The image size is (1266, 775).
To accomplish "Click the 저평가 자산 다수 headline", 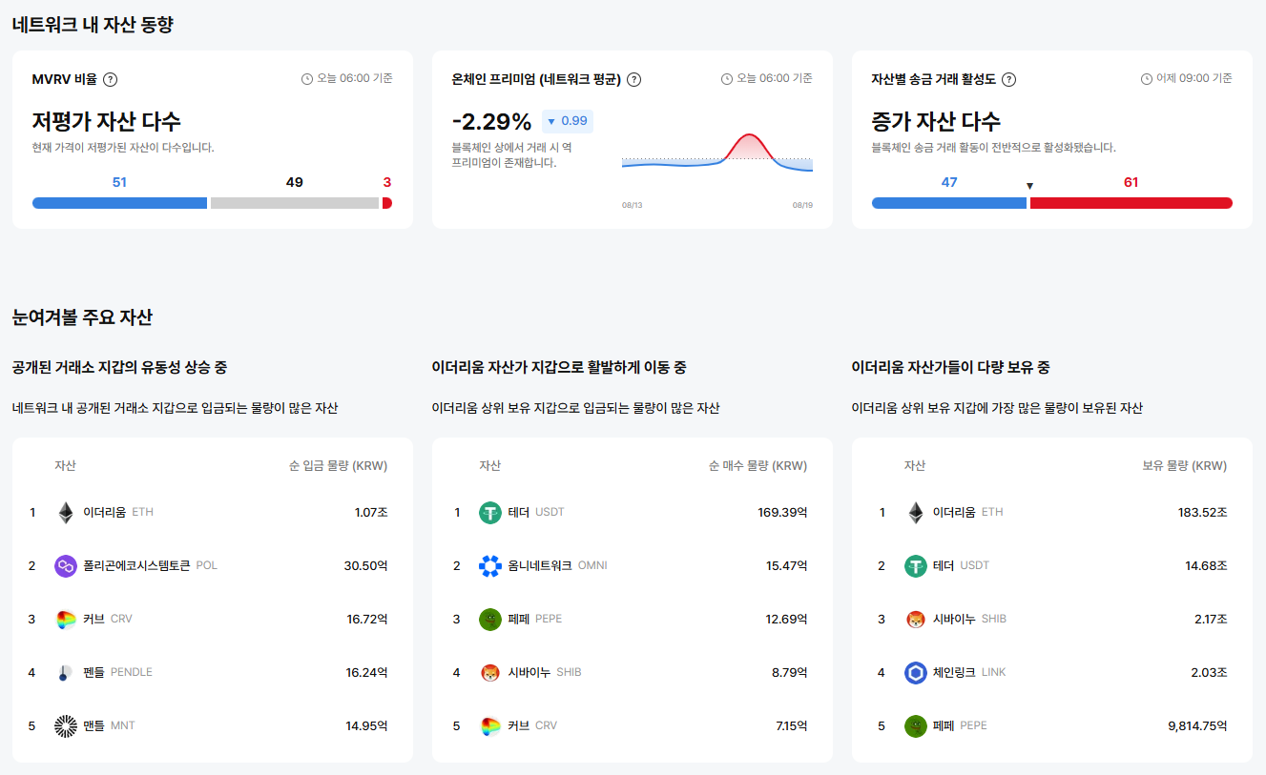I will pyautogui.click(x=106, y=122).
